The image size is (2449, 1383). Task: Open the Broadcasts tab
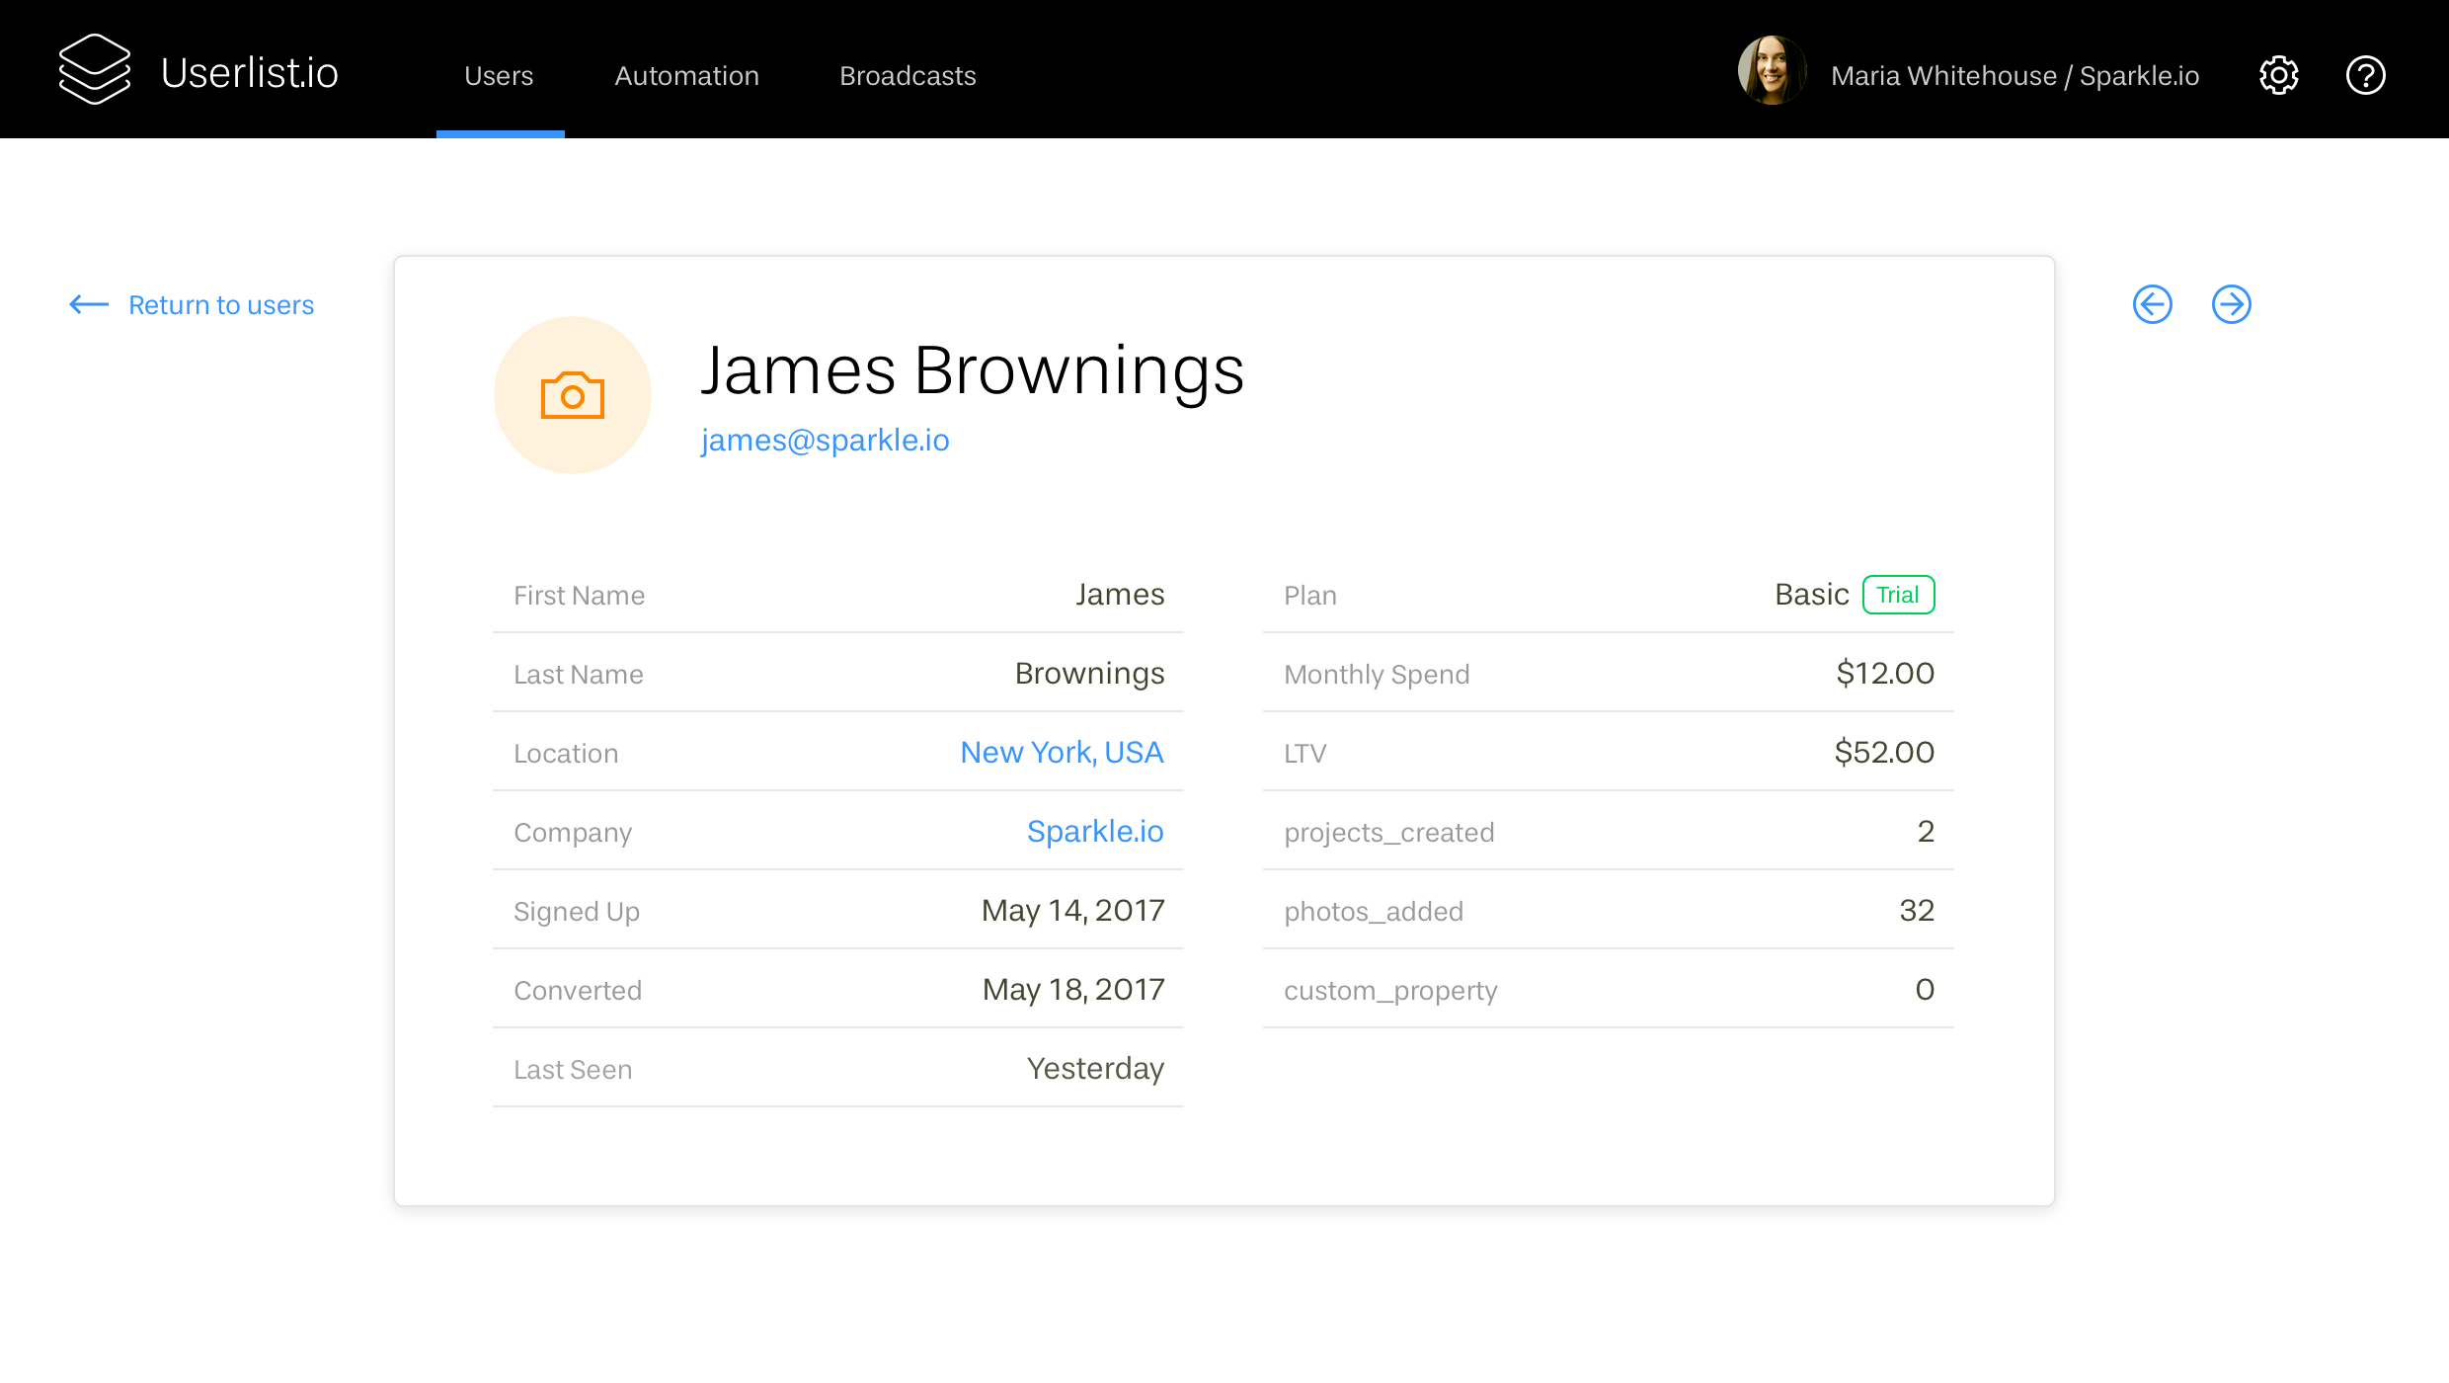click(x=908, y=76)
